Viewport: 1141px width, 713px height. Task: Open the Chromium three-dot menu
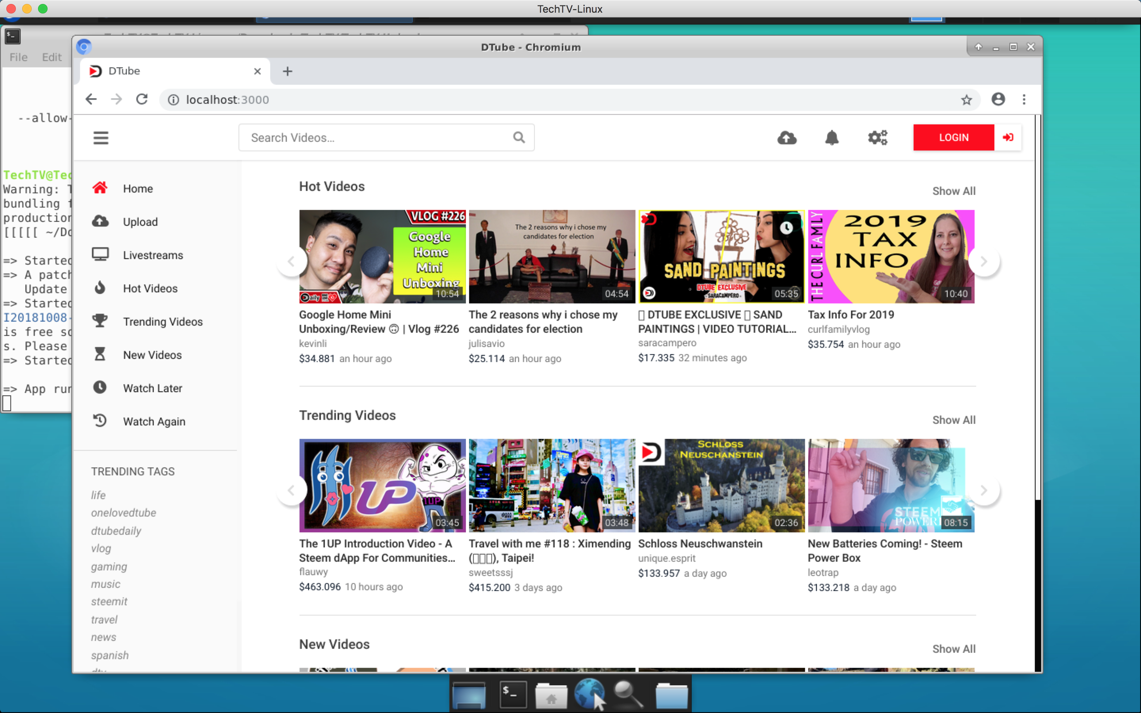(1024, 99)
